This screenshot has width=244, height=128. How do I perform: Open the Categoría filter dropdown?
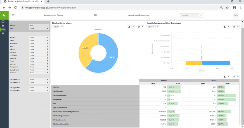37,58
